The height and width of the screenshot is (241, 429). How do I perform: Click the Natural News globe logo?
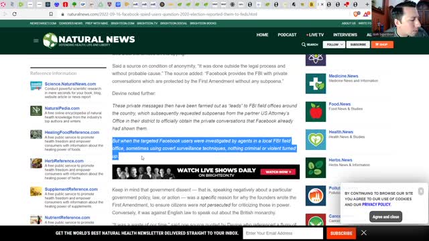[x=50, y=40]
